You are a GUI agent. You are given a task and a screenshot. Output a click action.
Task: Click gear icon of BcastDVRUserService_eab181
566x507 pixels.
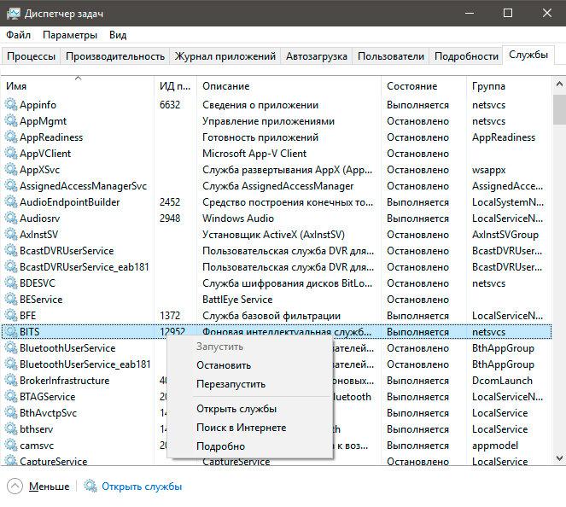coord(11,267)
